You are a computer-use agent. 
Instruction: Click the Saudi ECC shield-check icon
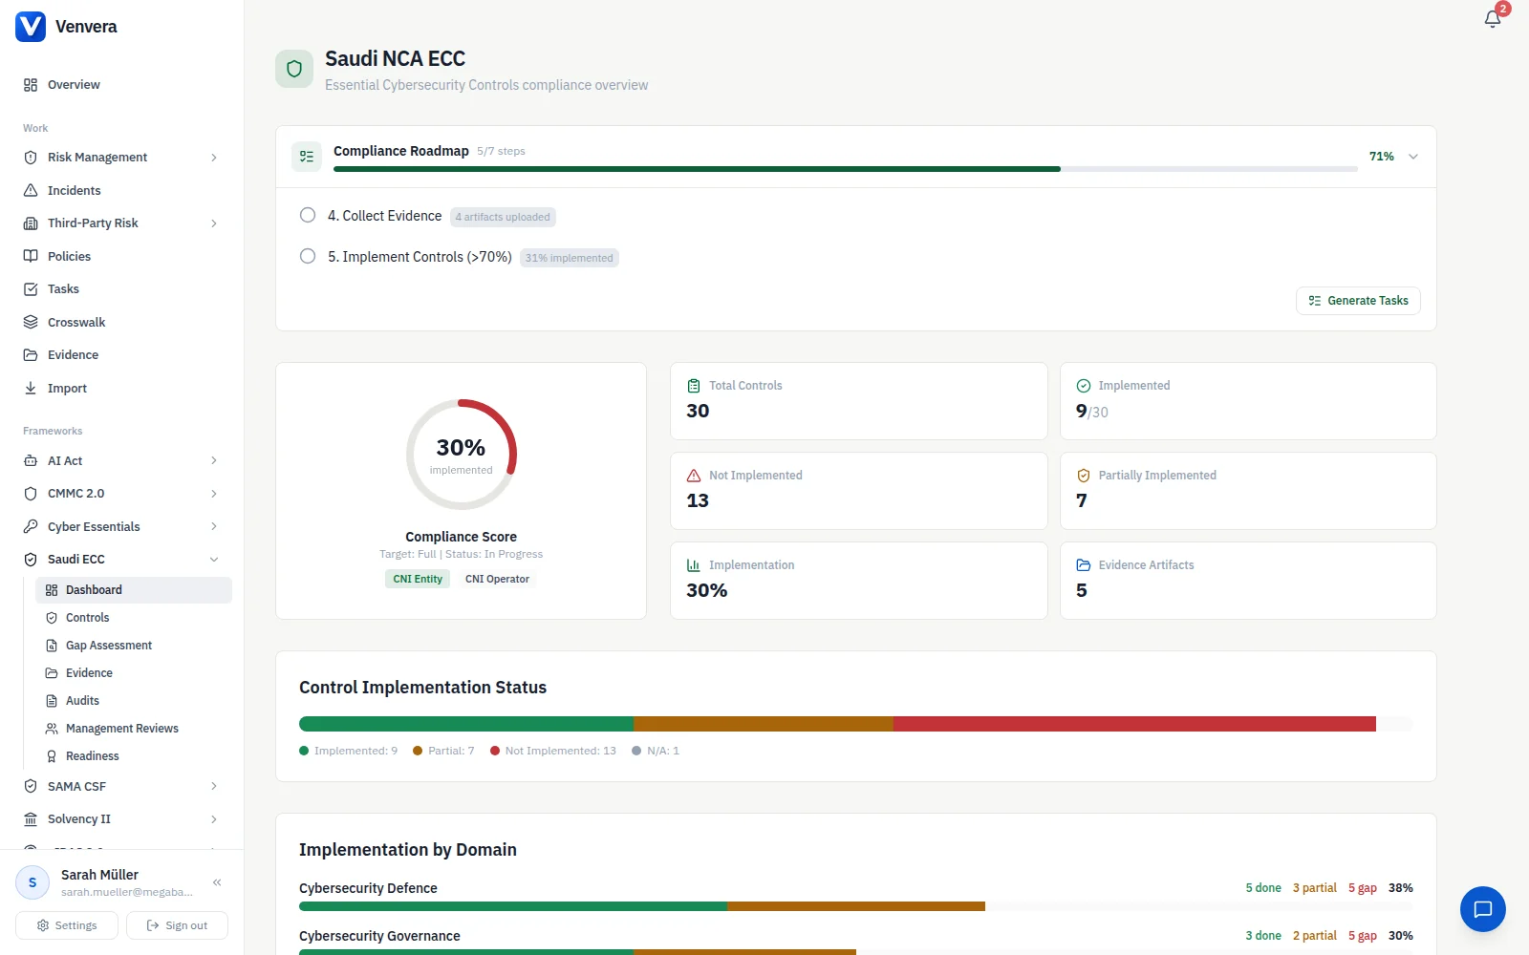pos(31,560)
